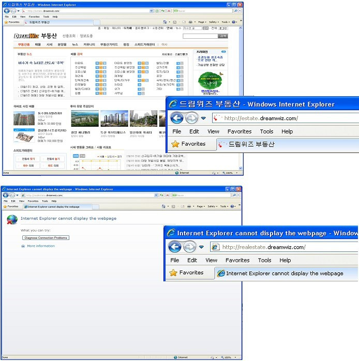Image resolution: width=359 pixels, height=361 pixels.
Task: Click the Diagnose Connection Problems button
Action: click(46, 237)
